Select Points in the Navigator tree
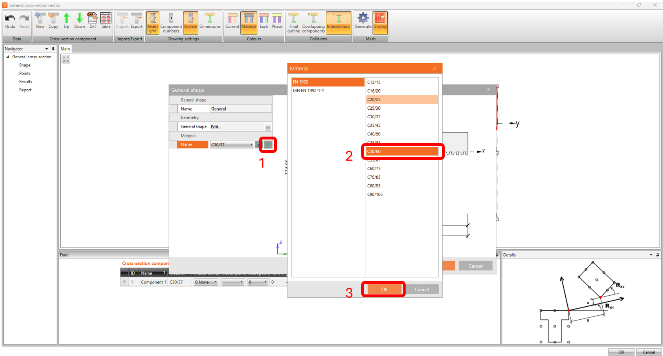 click(x=25, y=73)
